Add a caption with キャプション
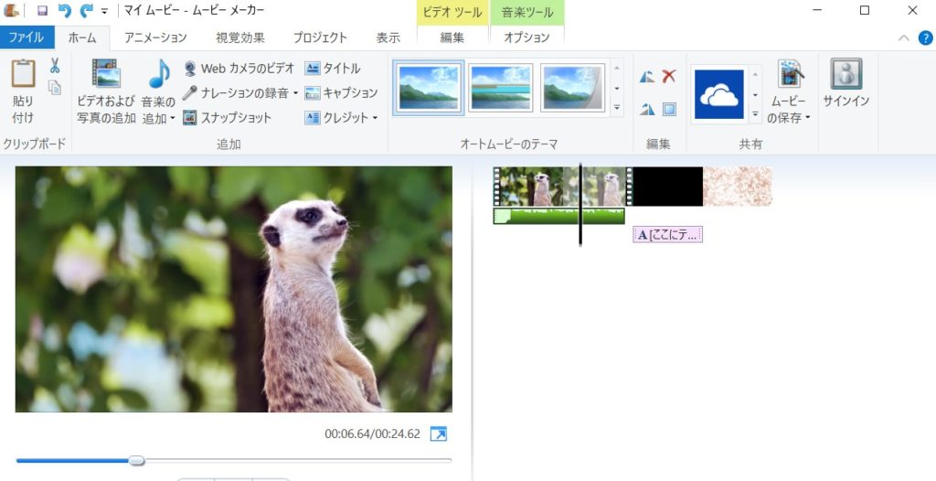Screen dimensions: 936x481 coord(342,92)
